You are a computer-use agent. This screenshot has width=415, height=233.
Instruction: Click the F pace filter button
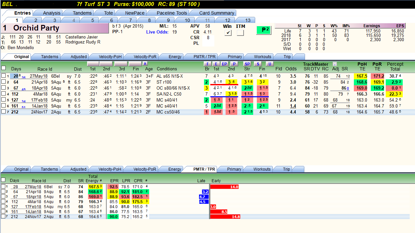pyautogui.click(x=207, y=64)
